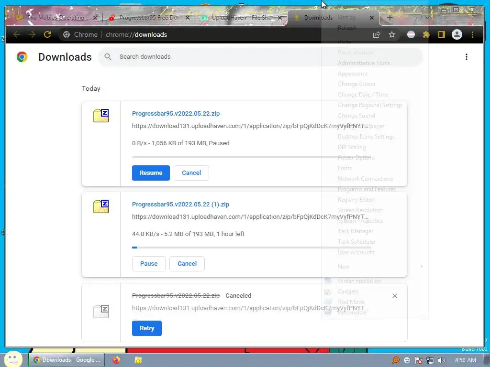This screenshot has width=490, height=367.
Task: Click '44.8 KB/s - 5.2 MB of 193 MB' status
Action: coord(188,234)
